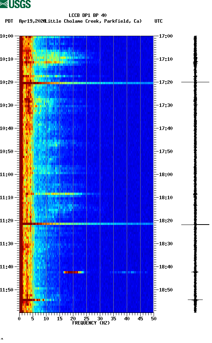Click the 'PDT' timezone label

click(x=9, y=21)
